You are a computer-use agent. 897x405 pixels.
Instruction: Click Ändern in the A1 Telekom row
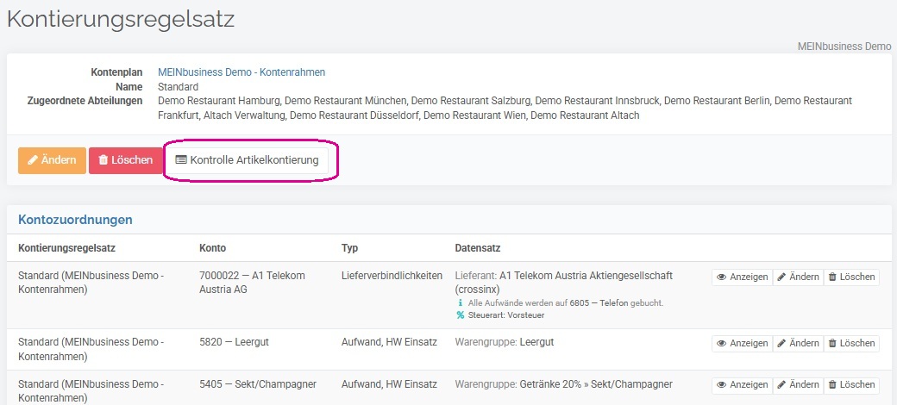798,277
